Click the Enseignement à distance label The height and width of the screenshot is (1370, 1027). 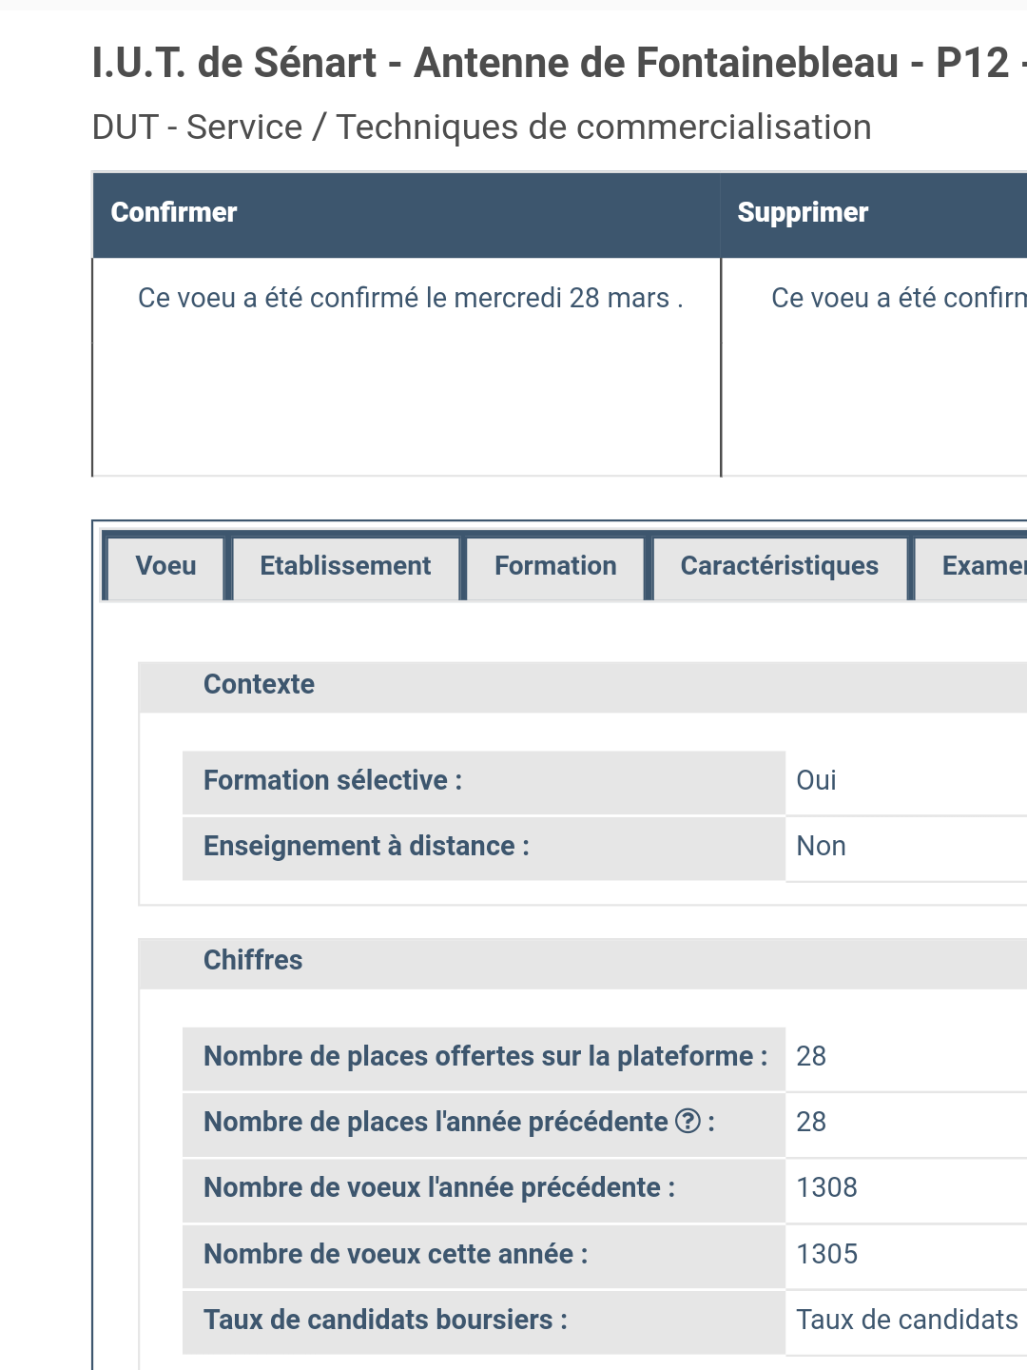coord(366,846)
